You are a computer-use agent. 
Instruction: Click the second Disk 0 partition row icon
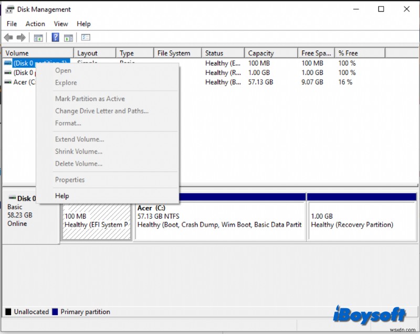point(8,72)
